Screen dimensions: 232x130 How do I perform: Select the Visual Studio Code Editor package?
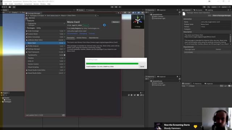(45, 70)
